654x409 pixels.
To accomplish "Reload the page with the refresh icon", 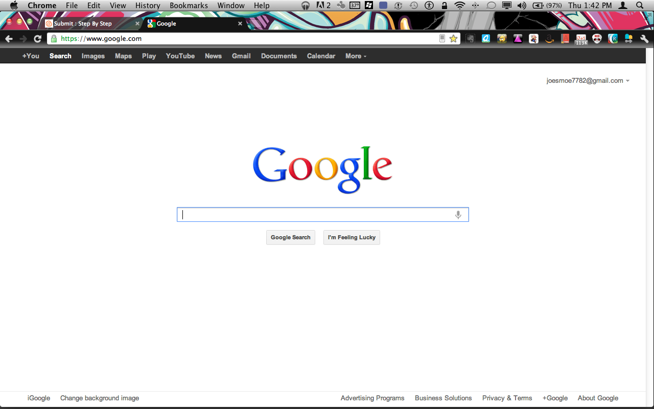I will 37,39.
